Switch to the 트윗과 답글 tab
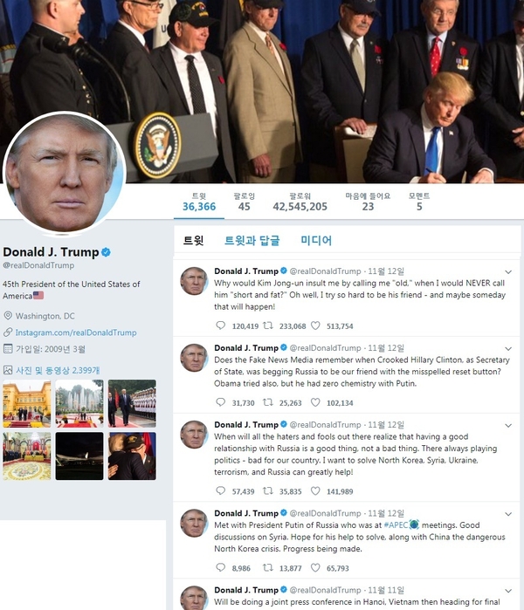 click(x=252, y=240)
